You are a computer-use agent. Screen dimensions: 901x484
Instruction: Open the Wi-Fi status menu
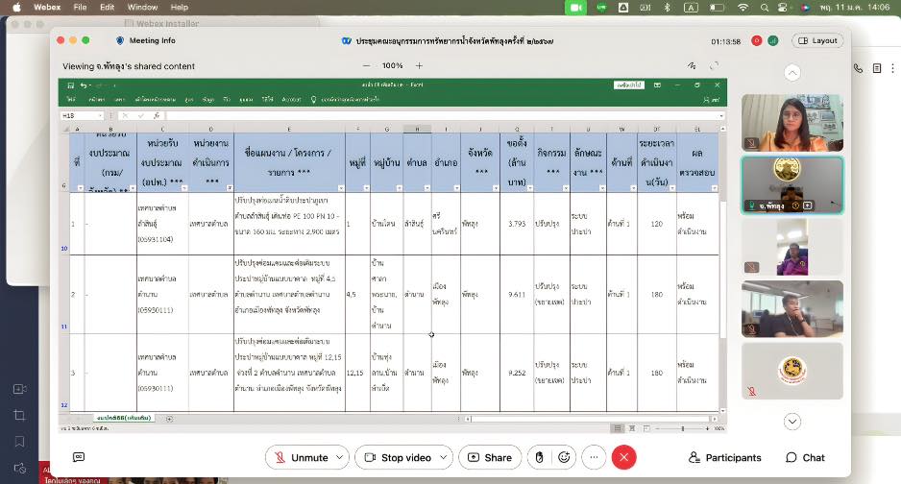743,8
